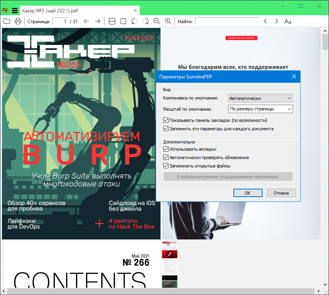Maximize the SumatraPDF window
The width and height of the screenshot is (329, 295).
coord(301,6)
